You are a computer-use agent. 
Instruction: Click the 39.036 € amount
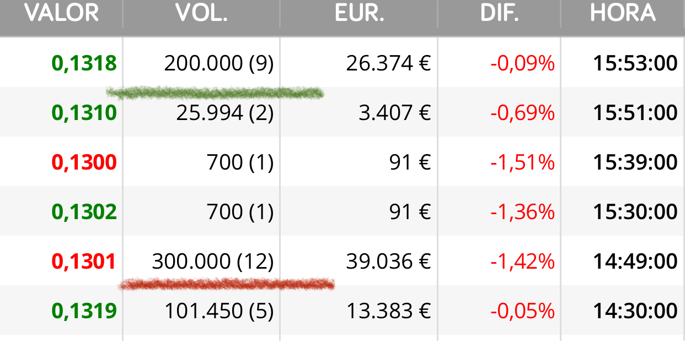pos(388,262)
